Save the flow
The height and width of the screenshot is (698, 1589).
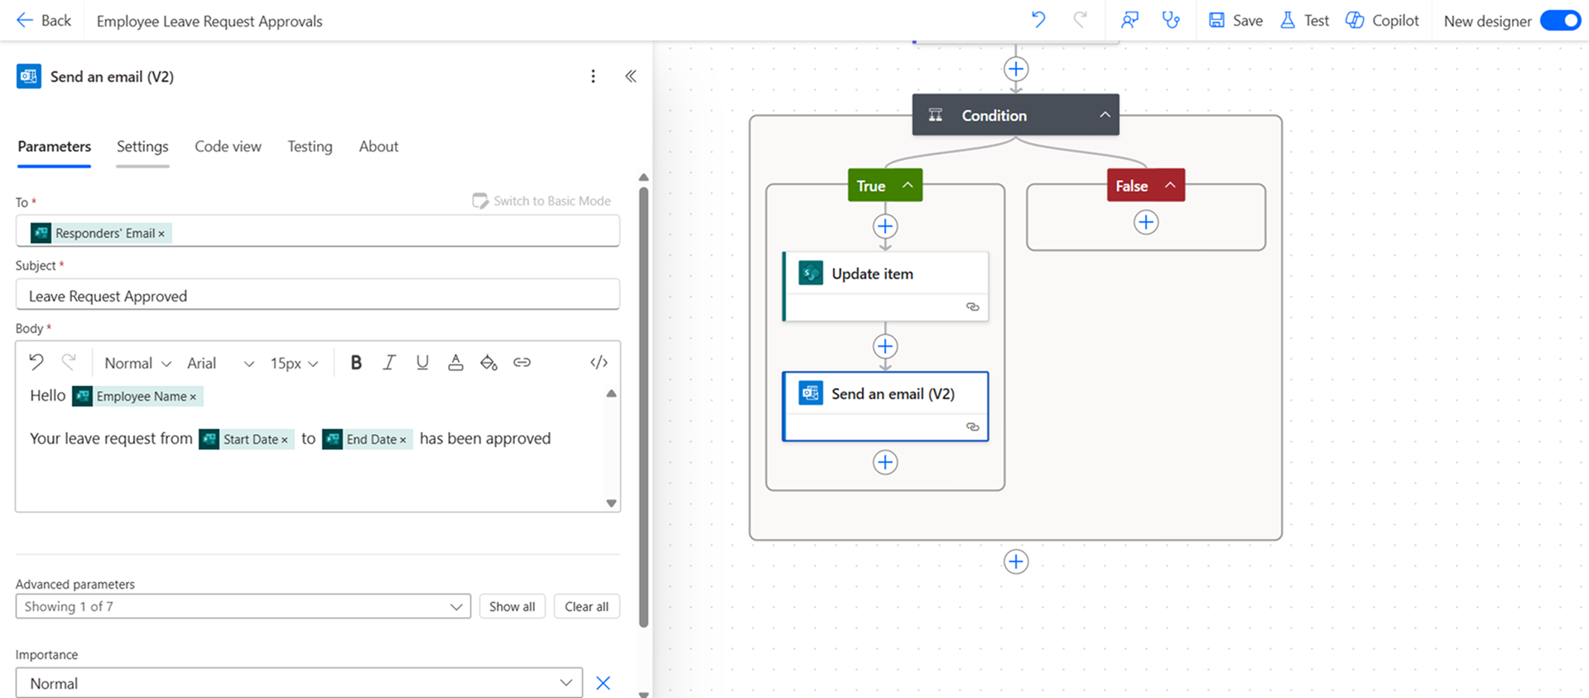tap(1235, 21)
